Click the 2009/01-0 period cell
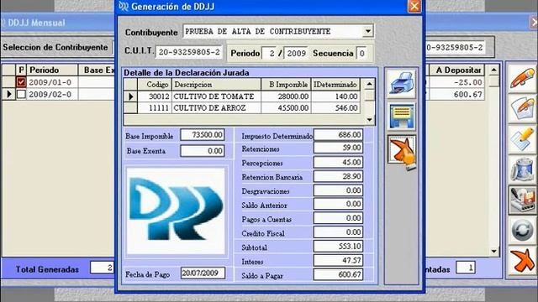 coord(52,82)
